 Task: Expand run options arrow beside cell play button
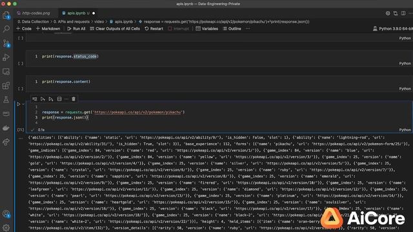(x=23, y=104)
